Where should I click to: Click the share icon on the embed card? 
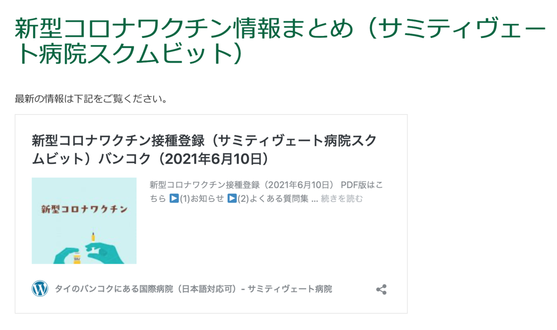coord(382,289)
